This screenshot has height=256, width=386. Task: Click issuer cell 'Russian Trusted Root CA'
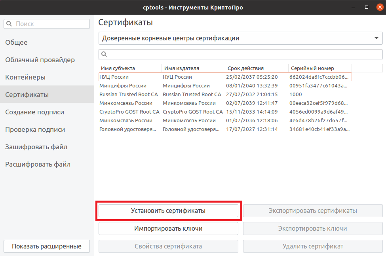192,95
